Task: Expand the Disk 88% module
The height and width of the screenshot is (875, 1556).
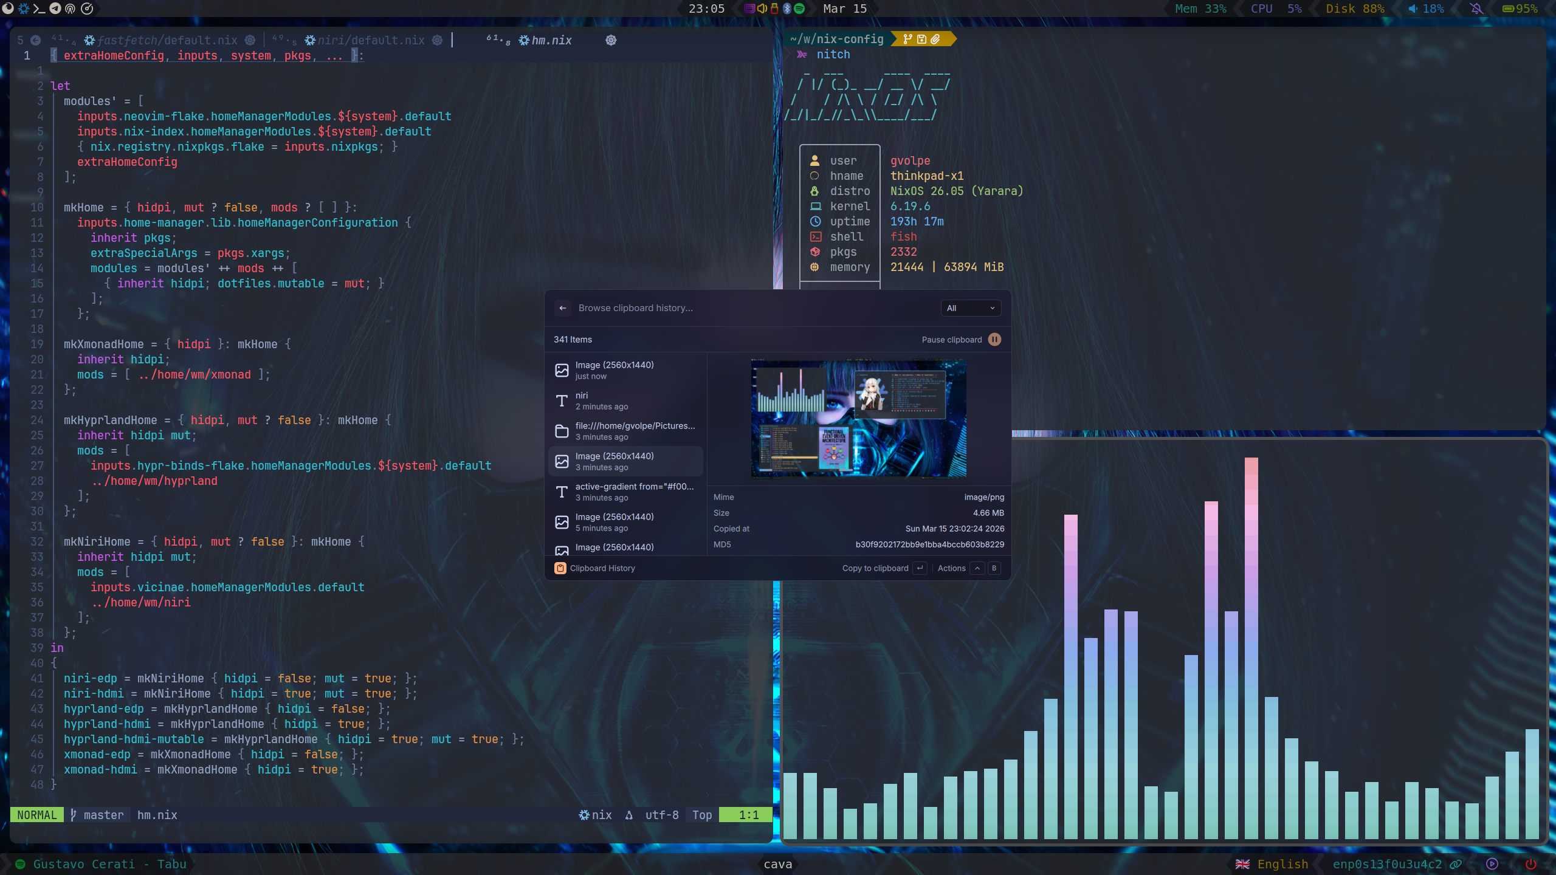Action: 1354,9
